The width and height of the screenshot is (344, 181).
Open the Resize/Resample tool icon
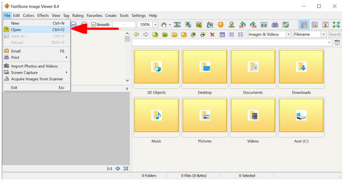point(188,24)
